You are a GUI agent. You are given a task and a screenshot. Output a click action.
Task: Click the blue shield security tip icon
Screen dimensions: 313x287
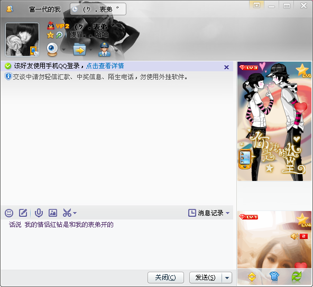click(8, 76)
